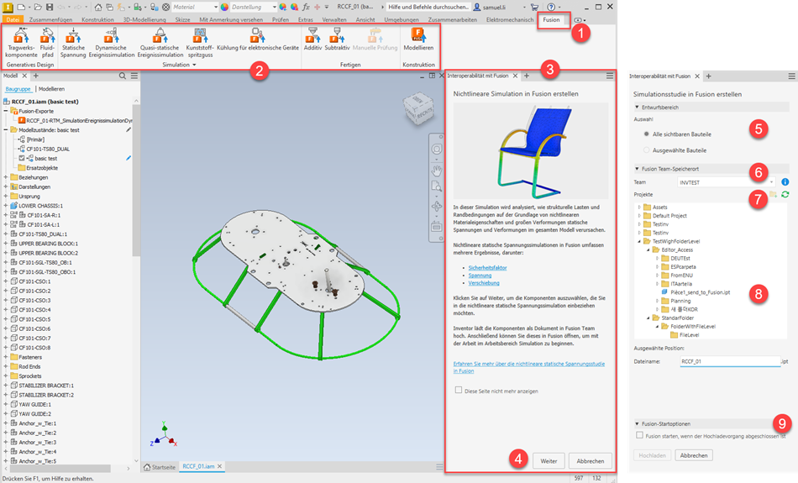
Task: Open the Tragwerkskomponente generative design tool
Action: coord(21,43)
